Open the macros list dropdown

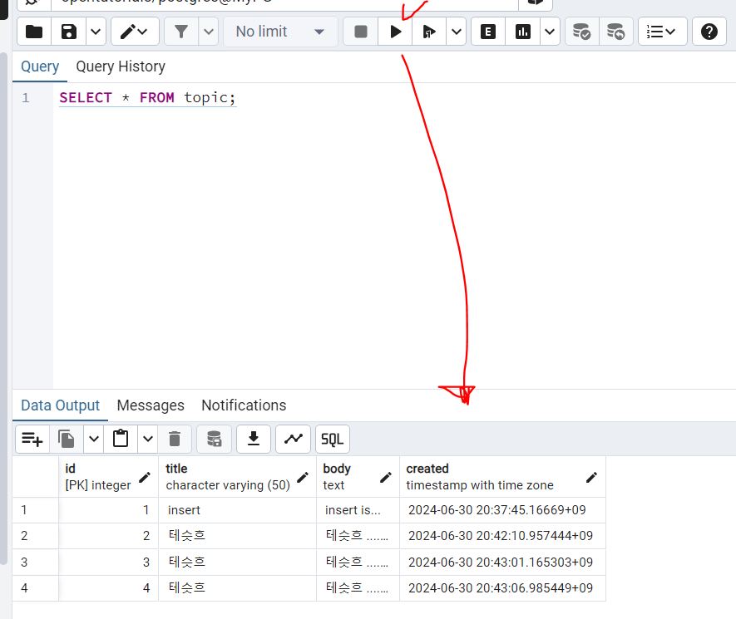pyautogui.click(x=662, y=32)
